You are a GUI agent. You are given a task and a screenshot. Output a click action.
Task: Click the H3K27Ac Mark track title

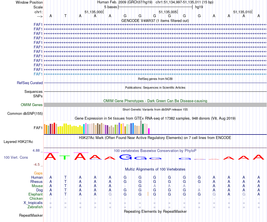155,138
